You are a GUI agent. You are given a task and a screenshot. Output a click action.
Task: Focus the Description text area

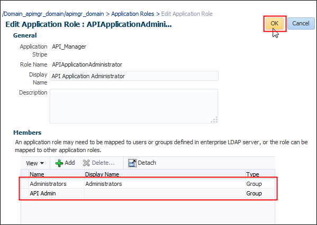point(134,106)
